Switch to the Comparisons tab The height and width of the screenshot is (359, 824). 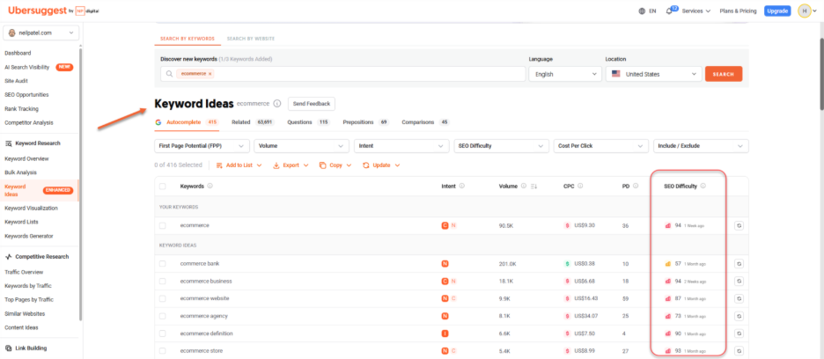click(x=426, y=122)
